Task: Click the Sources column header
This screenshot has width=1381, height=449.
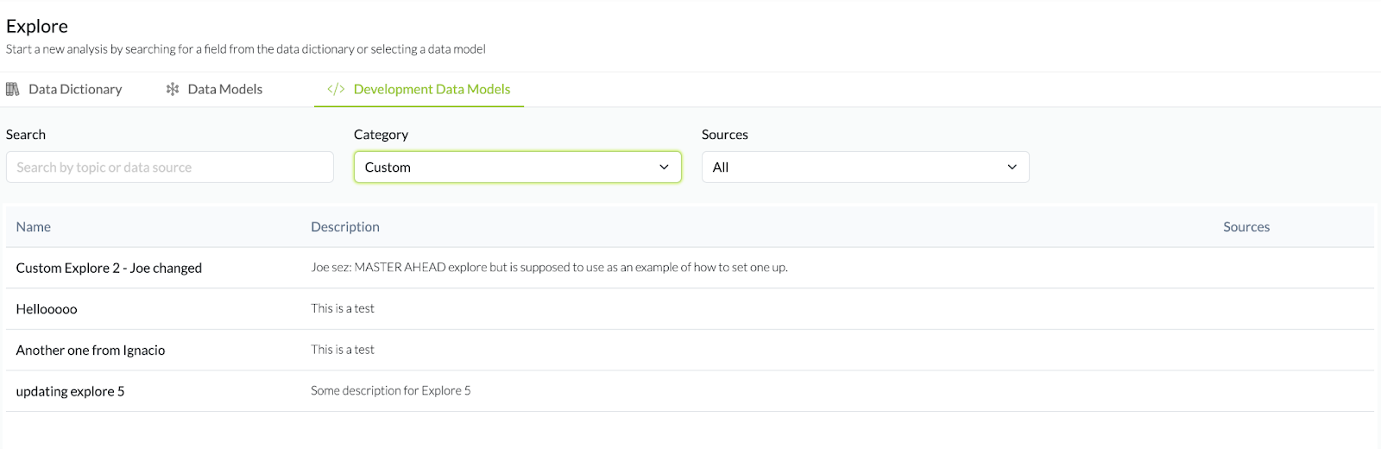Action: (1245, 226)
